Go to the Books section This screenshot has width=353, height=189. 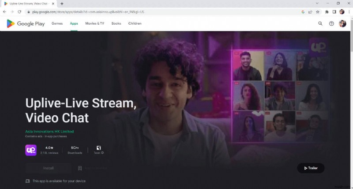(116, 23)
